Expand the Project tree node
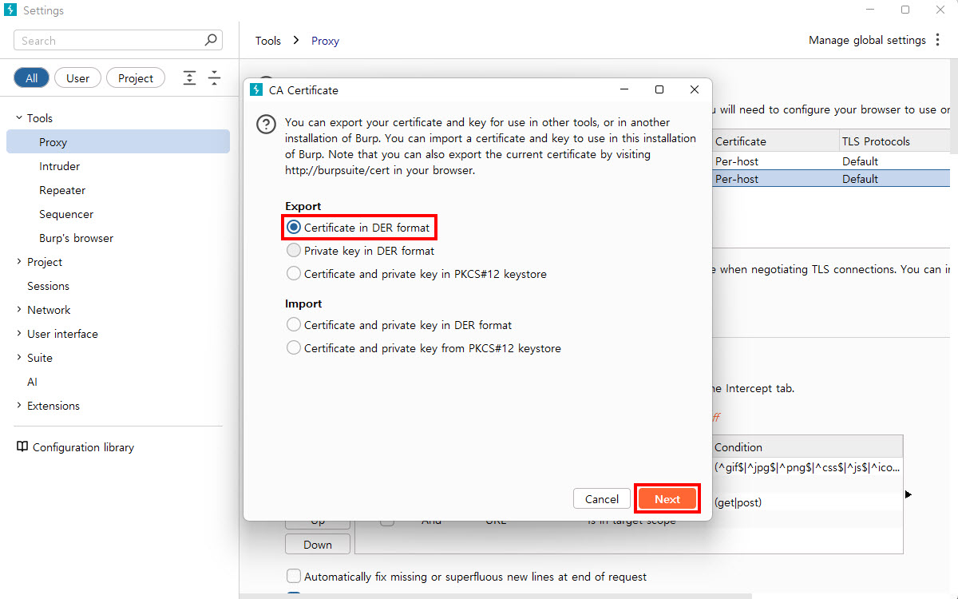958x599 pixels. click(19, 262)
